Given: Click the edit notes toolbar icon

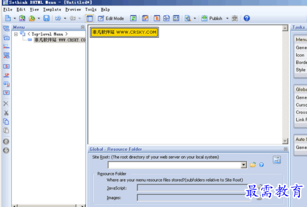Looking at the screenshot, I should (x=145, y=19).
